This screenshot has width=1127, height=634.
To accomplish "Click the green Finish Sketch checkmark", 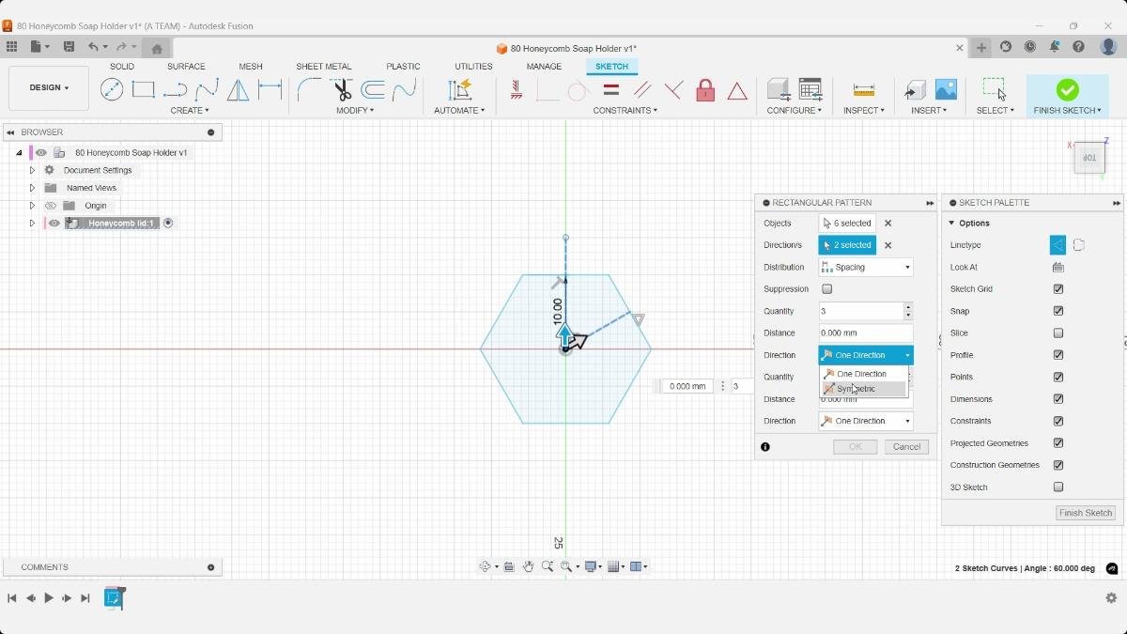I will pos(1067,89).
